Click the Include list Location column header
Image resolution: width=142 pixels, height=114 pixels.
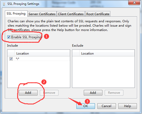pyautogui.click(x=42, y=53)
